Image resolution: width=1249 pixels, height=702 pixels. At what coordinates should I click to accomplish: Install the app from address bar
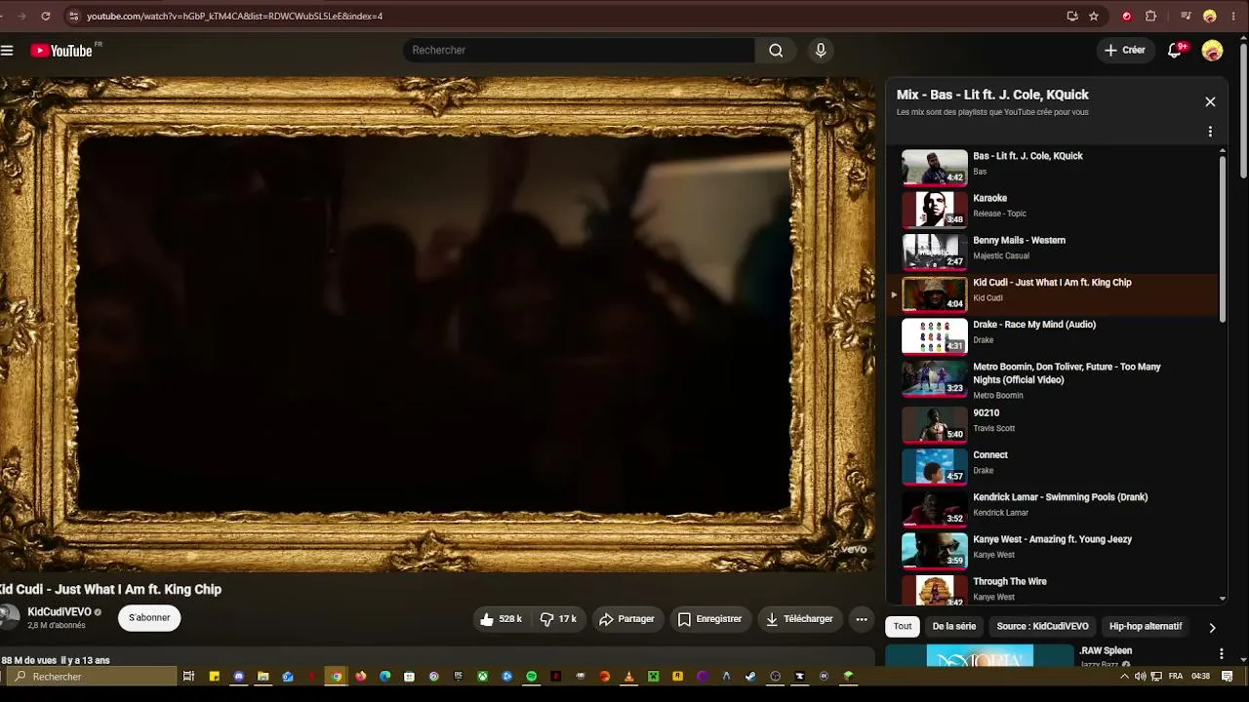click(1072, 16)
